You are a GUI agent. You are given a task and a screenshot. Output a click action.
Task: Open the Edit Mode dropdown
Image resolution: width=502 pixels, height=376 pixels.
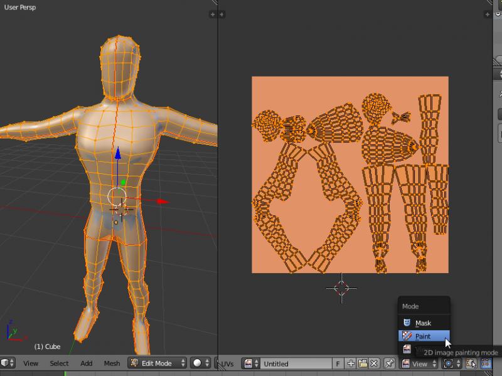tap(158, 363)
